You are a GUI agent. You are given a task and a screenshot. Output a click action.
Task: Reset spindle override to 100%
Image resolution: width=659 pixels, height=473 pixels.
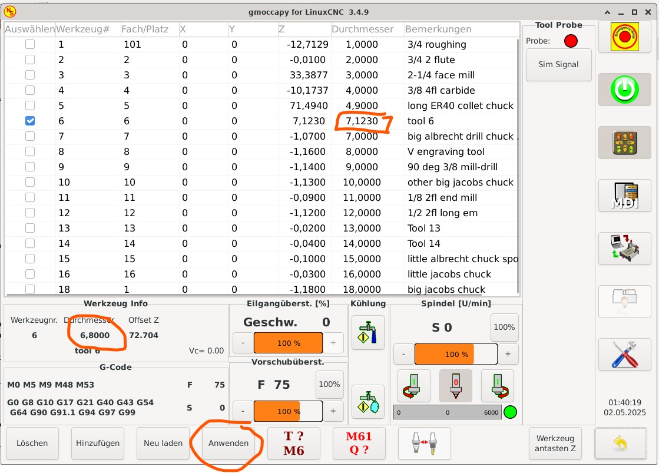(504, 327)
